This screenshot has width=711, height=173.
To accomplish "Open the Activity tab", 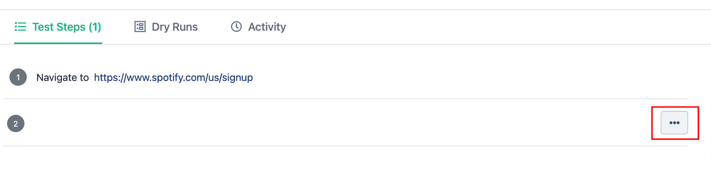I will click(x=259, y=27).
